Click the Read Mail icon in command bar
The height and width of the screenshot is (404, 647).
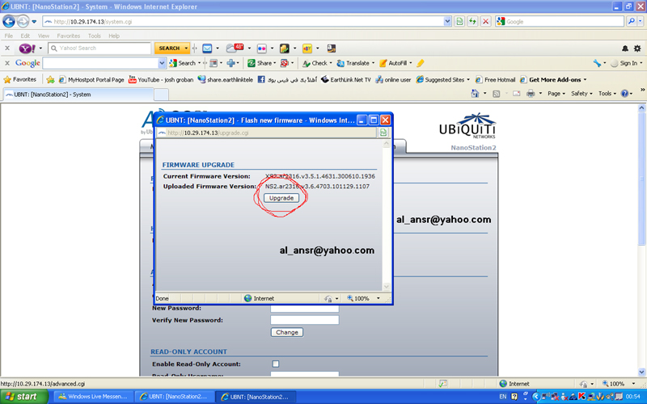pyautogui.click(x=516, y=94)
